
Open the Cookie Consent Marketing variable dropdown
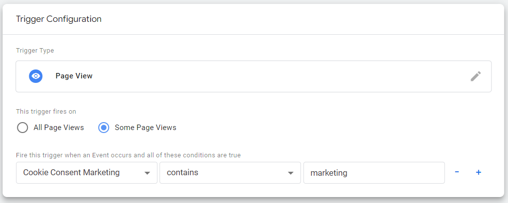[87, 173]
